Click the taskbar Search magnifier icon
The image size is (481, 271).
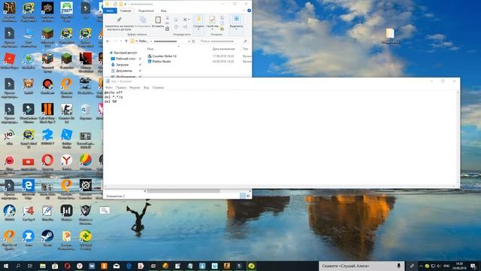18,266
